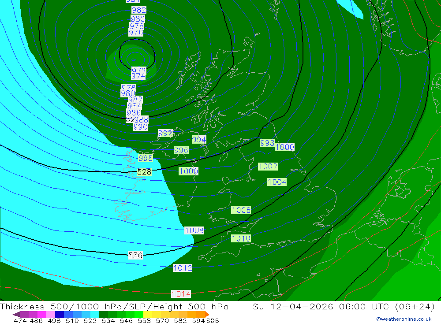441x323 pixels.
Task: Pick the magenta legend swatch
Action: pos(42,314)
